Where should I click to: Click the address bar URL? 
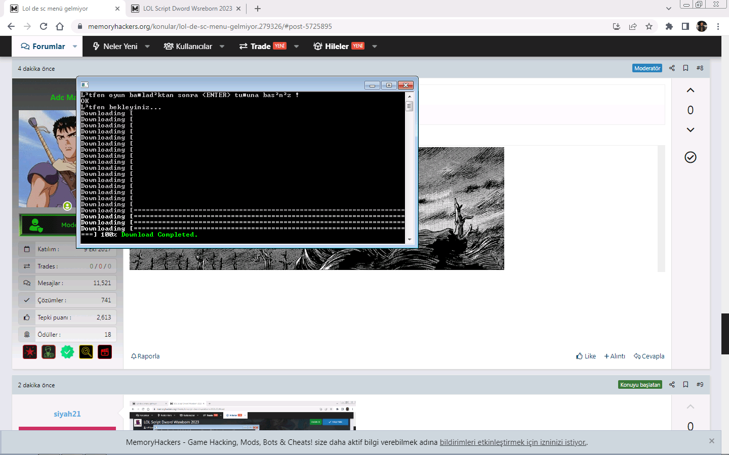click(210, 26)
